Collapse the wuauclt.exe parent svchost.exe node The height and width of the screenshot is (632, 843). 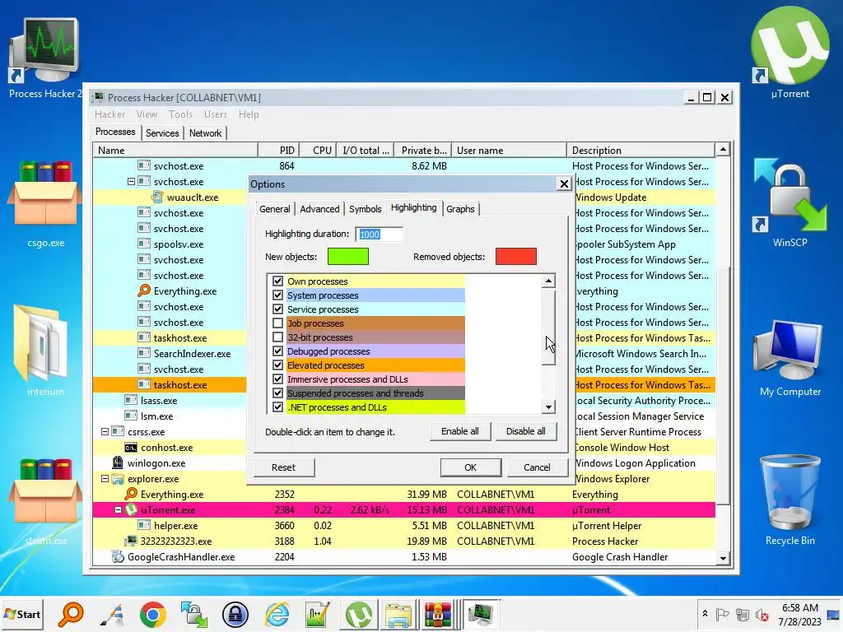click(x=131, y=182)
